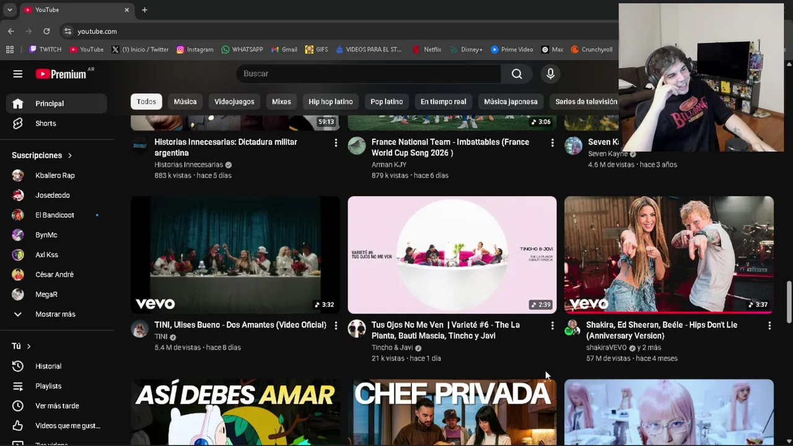The width and height of the screenshot is (793, 446).
Task: Close the YouTube browser tab
Action: tap(126, 10)
